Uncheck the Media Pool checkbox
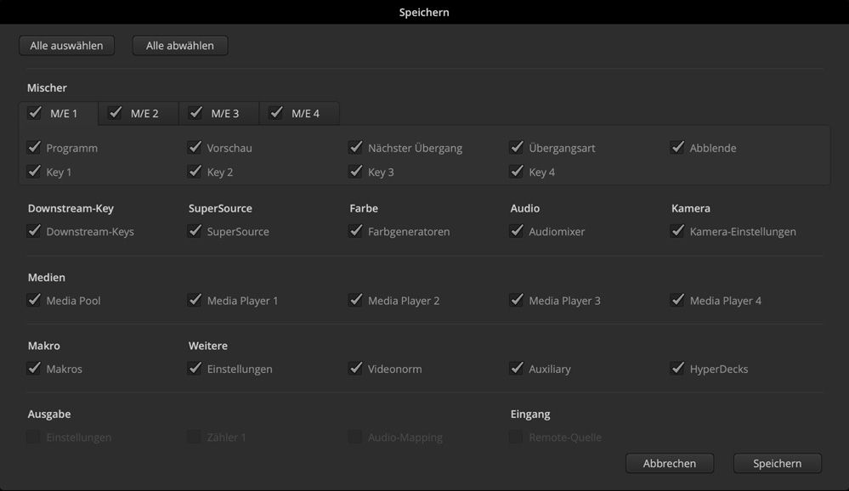 34,300
